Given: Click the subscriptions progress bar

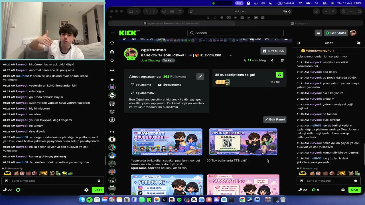Looking at the screenshot, I should pos(222,82).
